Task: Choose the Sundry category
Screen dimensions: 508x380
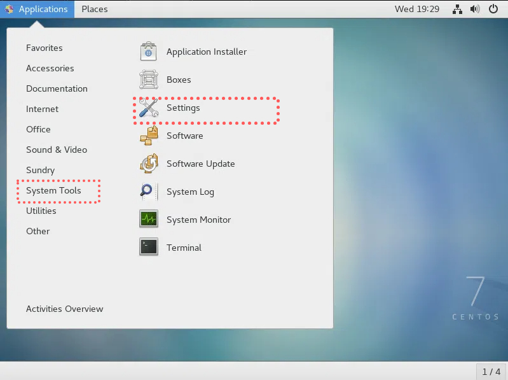Action: point(41,170)
